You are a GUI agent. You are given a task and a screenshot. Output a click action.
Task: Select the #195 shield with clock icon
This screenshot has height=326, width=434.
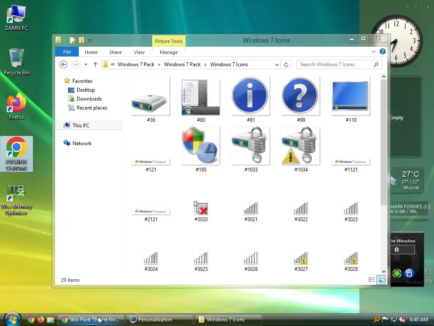(x=200, y=146)
